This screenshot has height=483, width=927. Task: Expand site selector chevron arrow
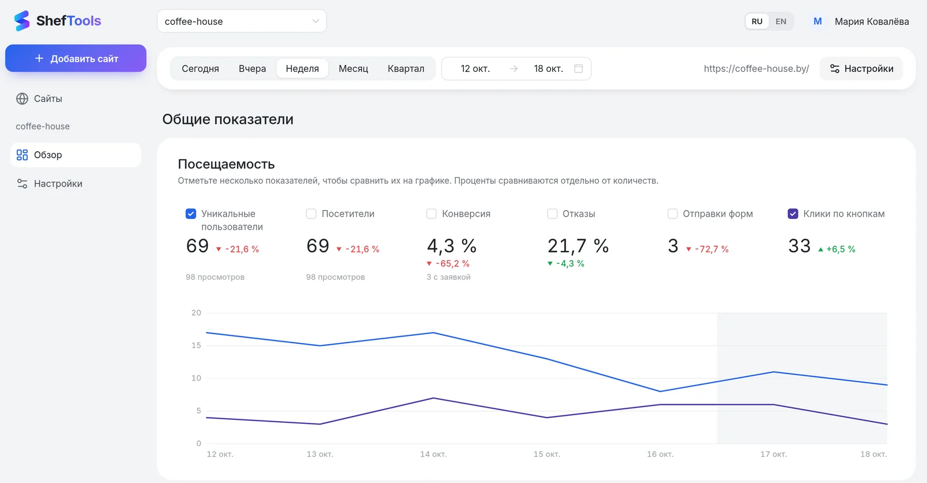(316, 21)
